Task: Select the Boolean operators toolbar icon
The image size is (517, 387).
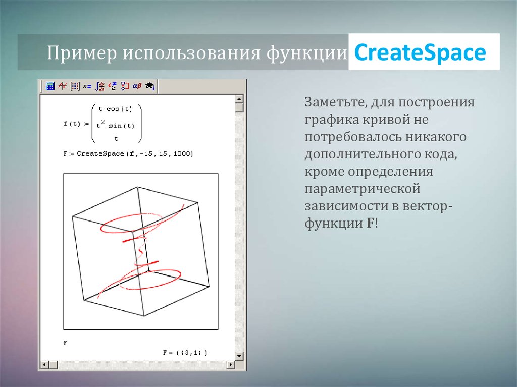Action: coord(113,85)
